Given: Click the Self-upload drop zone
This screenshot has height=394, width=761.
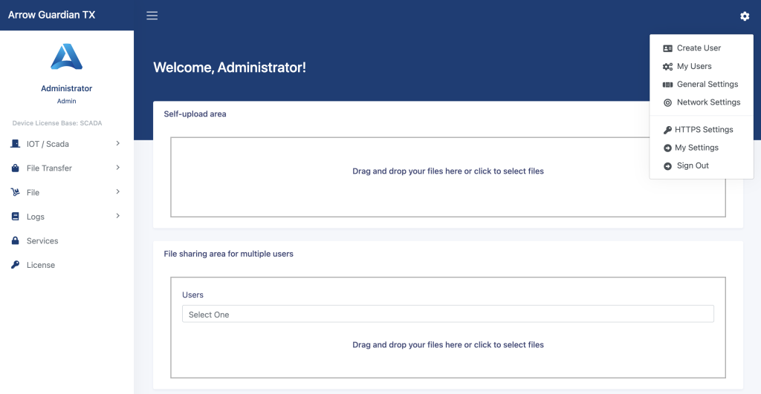Looking at the screenshot, I should click(448, 177).
